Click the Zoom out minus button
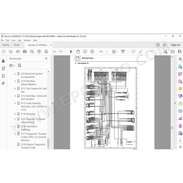183x183 pixels. 85,52
